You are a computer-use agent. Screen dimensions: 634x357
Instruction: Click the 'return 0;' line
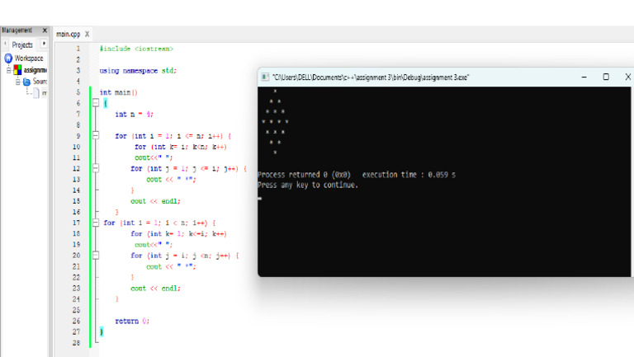coord(132,321)
